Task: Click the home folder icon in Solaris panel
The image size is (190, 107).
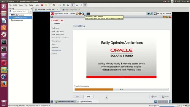Action: coord(77,14)
